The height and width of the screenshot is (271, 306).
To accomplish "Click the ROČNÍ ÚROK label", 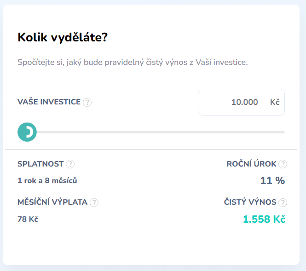I will click(x=251, y=164).
